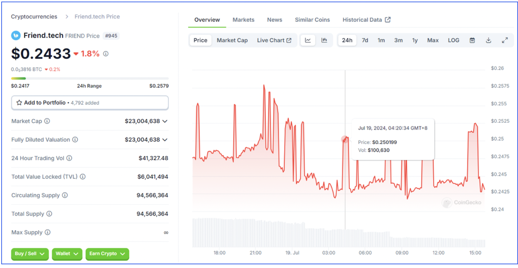Expand chart to fullscreen
The height and width of the screenshot is (268, 518).
pyautogui.click(x=505, y=40)
